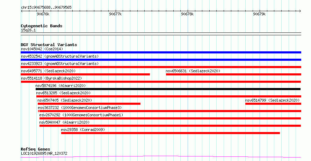Open LOC101926895|NR_120372 gene label
311x161 pixels.
pyautogui.click(x=44, y=153)
